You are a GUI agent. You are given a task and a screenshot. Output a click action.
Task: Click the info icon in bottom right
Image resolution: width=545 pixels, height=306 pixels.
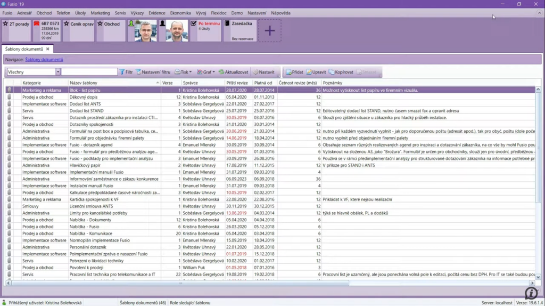(531, 293)
